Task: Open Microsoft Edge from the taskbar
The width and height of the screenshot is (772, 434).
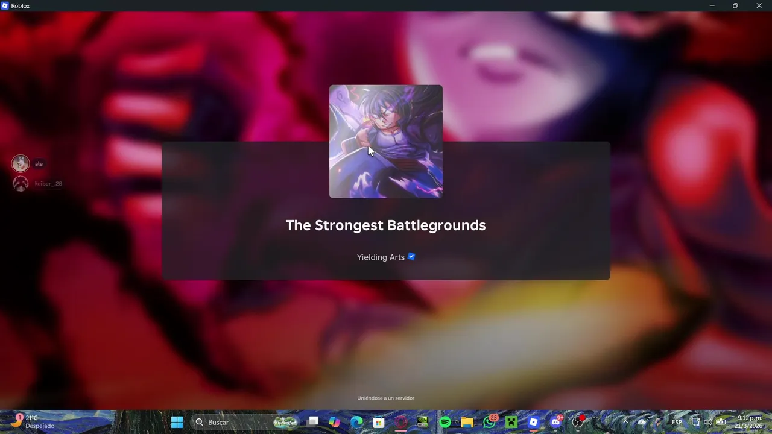Action: (356, 422)
